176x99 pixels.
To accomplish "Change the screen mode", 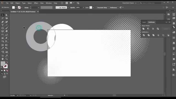I will (x=4, y=77).
